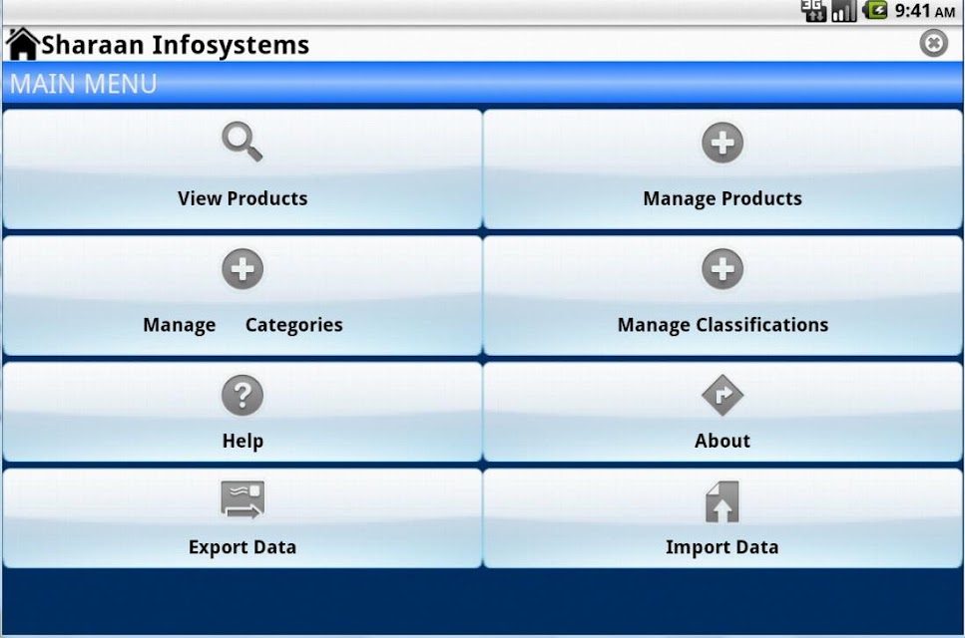Click the MAIN MENU header text
The image size is (965, 638).
tap(83, 84)
